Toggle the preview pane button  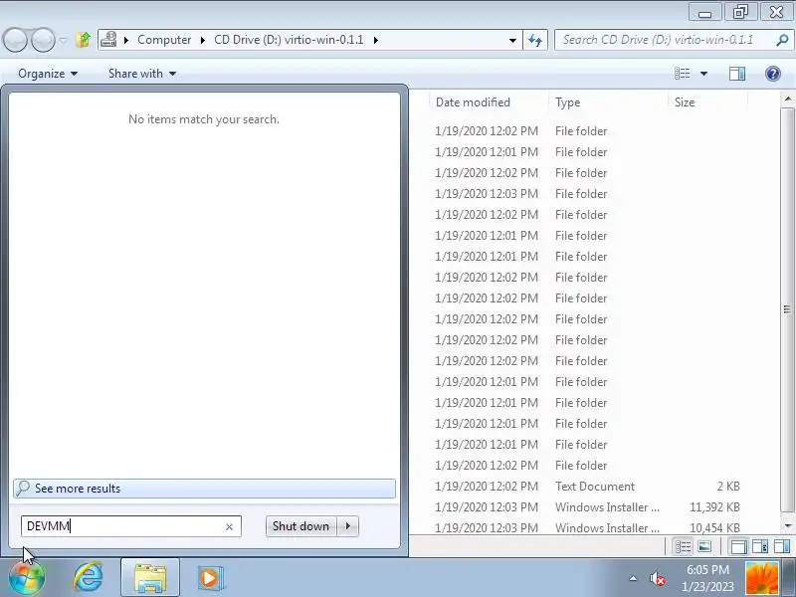coord(737,74)
